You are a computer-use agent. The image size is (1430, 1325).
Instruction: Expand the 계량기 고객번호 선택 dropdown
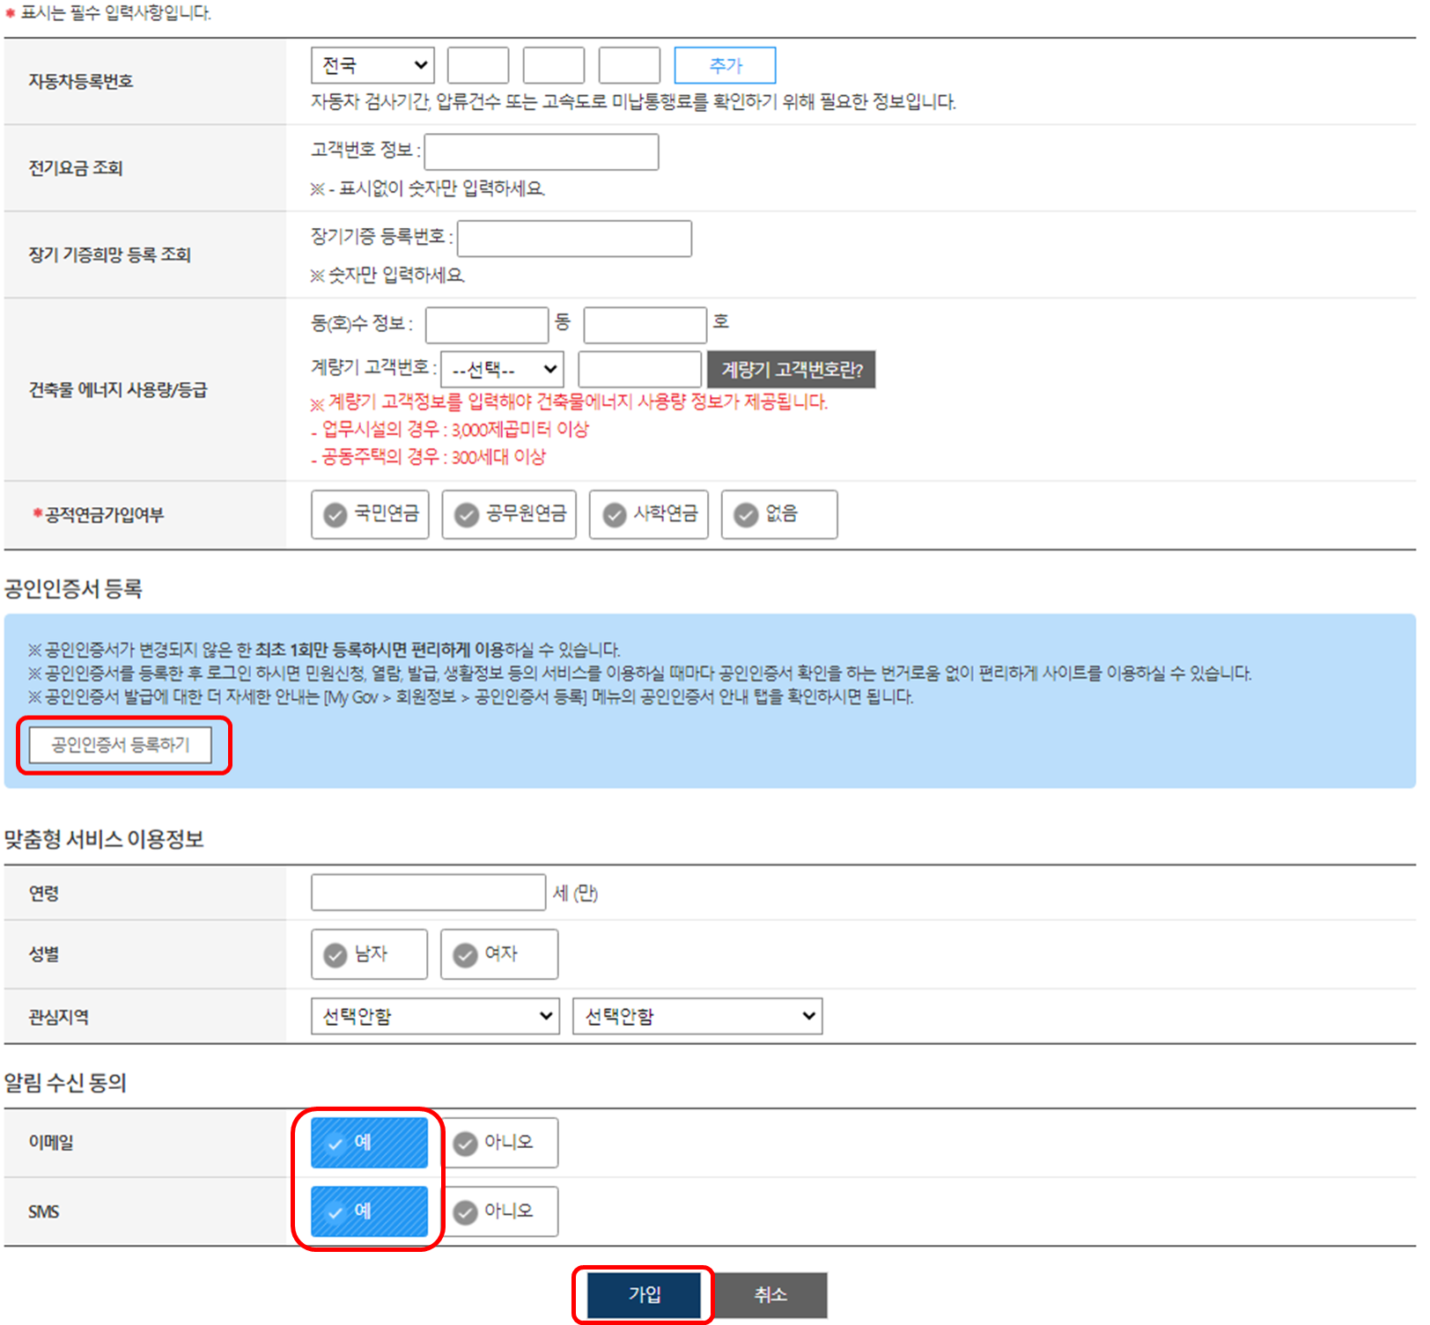pyautogui.click(x=502, y=369)
